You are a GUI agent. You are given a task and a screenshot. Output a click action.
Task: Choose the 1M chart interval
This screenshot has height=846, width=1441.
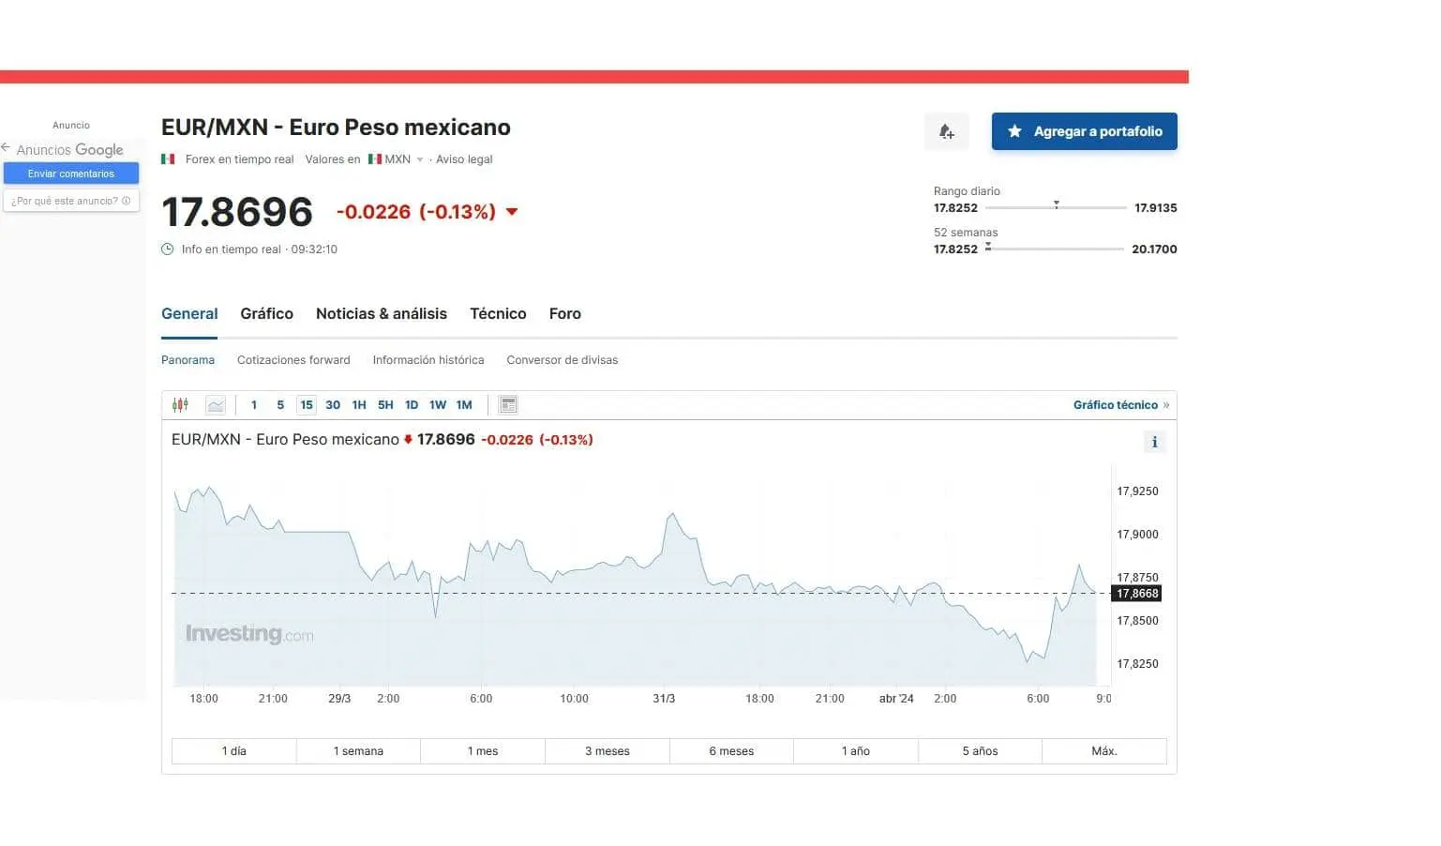[x=464, y=405]
